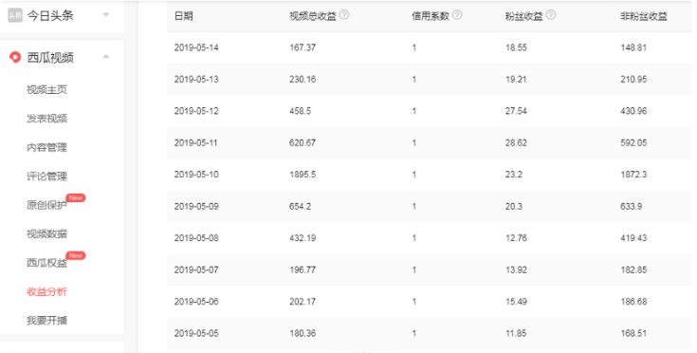Viewport: 697px width, 353px height.
Task: Click the 日期 column header
Action: tap(184, 16)
